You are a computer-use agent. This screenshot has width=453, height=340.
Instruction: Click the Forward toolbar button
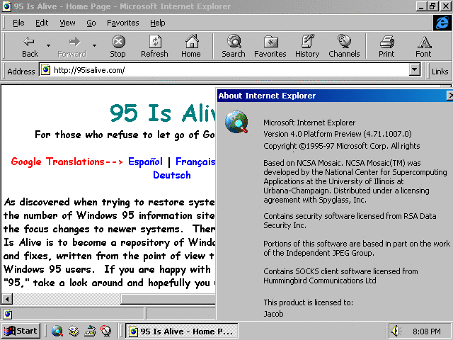tap(72, 46)
